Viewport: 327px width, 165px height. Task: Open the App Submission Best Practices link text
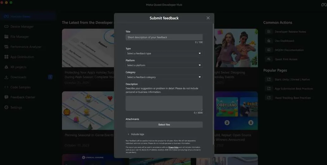click(293, 89)
